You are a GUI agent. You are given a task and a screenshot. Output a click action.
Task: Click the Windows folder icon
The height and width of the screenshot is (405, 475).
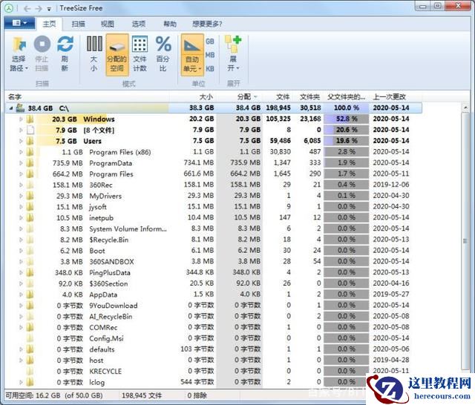[x=30, y=119]
